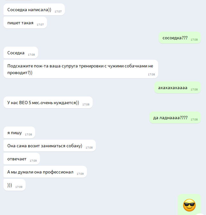The image size is (206, 215).
Task: Select the long 'Подскажите пож-та' message
Action: click(x=81, y=69)
